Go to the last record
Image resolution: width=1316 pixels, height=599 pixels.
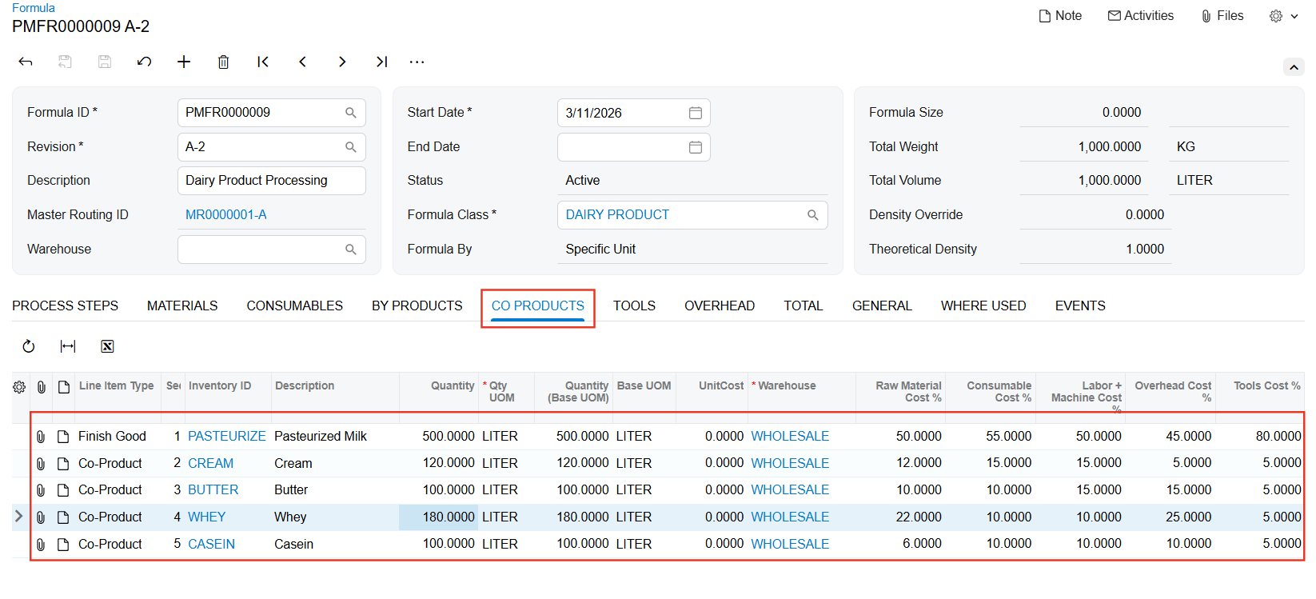pyautogui.click(x=381, y=62)
